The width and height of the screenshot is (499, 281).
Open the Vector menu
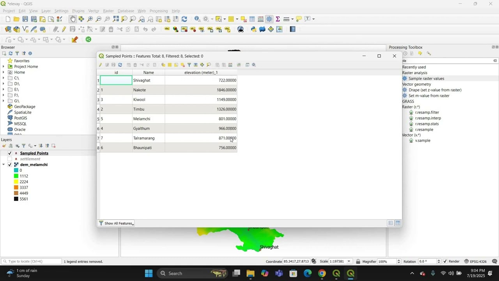[x=94, y=11]
